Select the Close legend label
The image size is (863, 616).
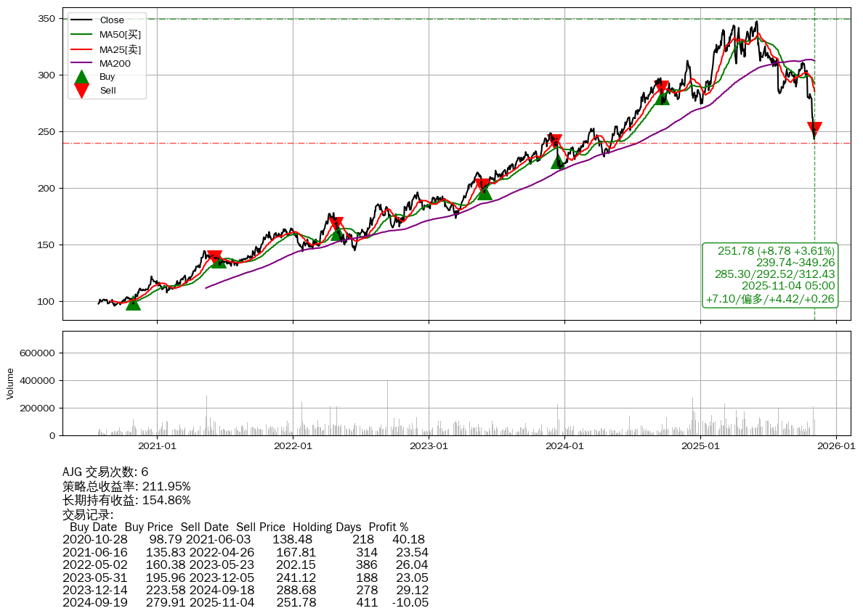112,20
